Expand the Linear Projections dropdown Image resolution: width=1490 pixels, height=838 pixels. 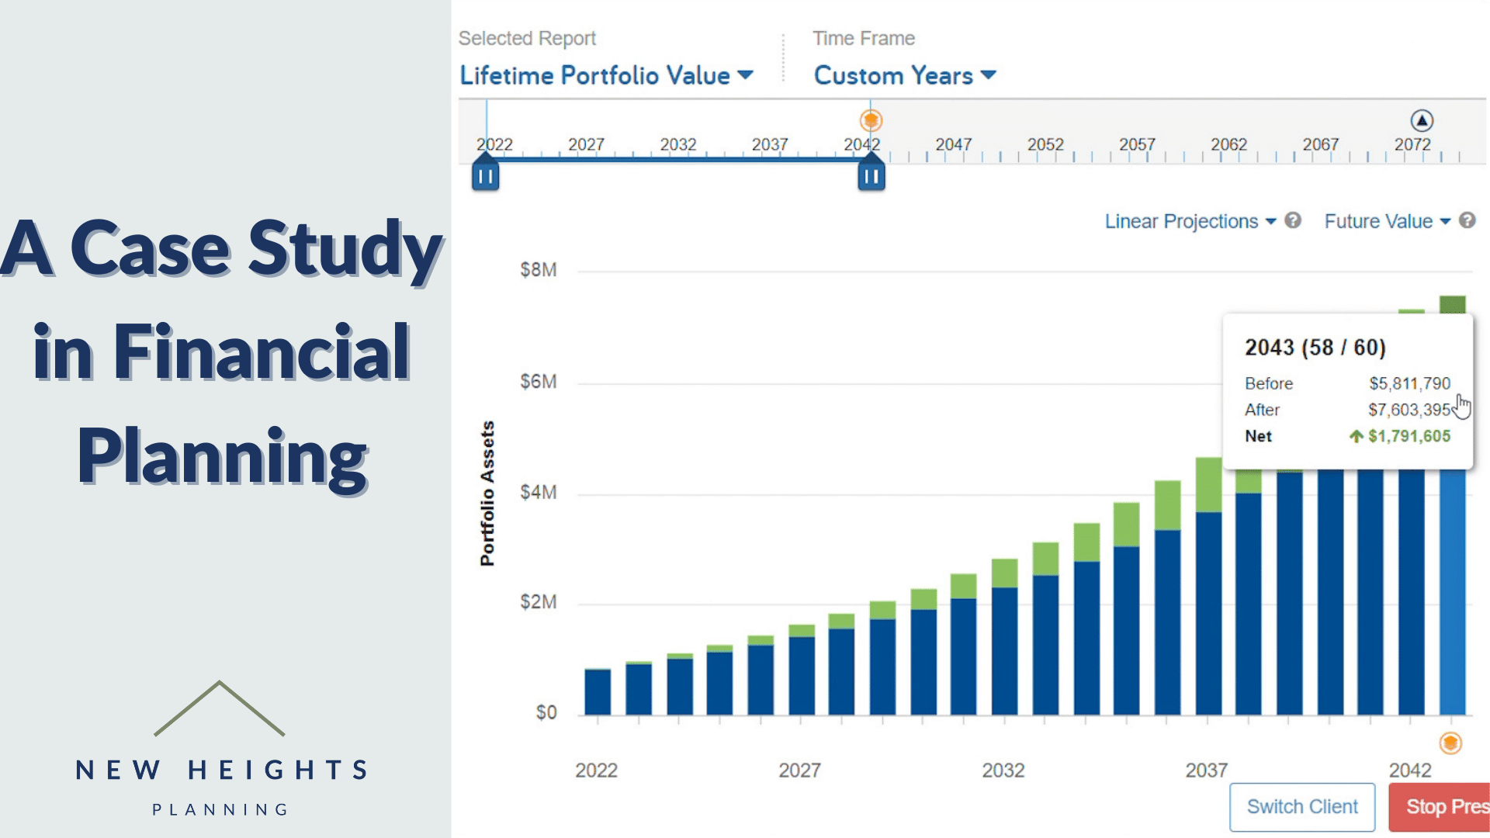click(1190, 221)
